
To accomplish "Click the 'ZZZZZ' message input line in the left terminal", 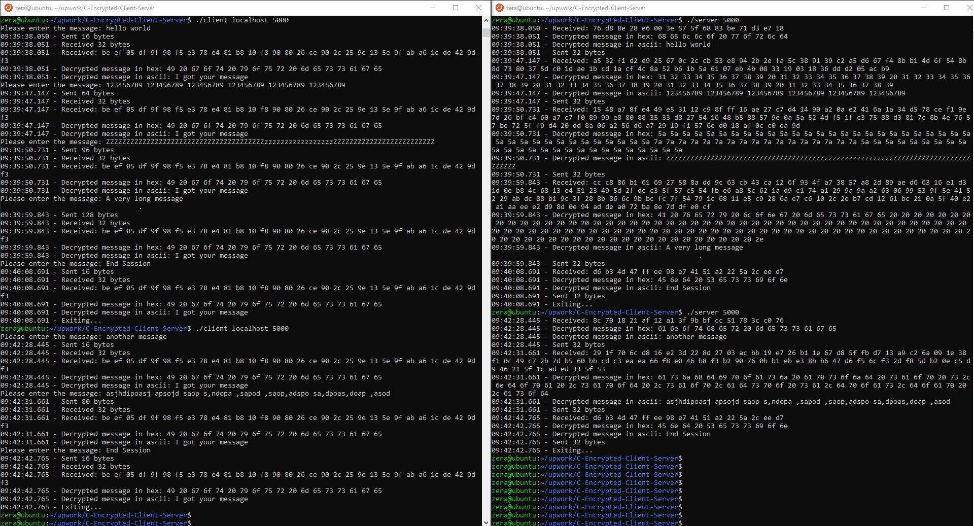I will pyautogui.click(x=218, y=142).
